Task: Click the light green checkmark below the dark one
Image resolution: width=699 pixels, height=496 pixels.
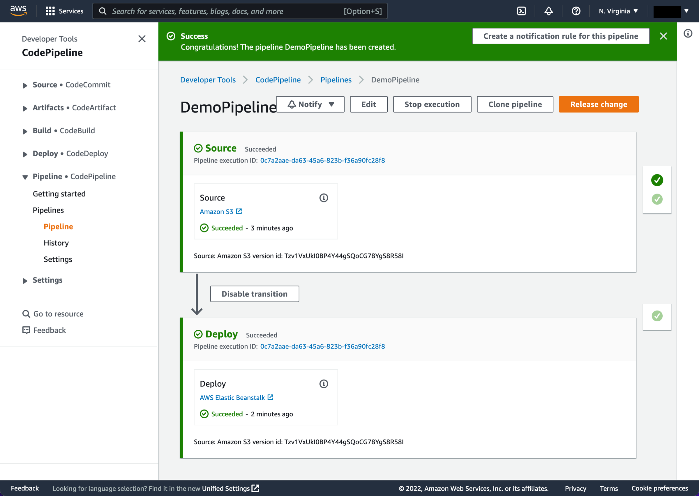Action: click(657, 199)
